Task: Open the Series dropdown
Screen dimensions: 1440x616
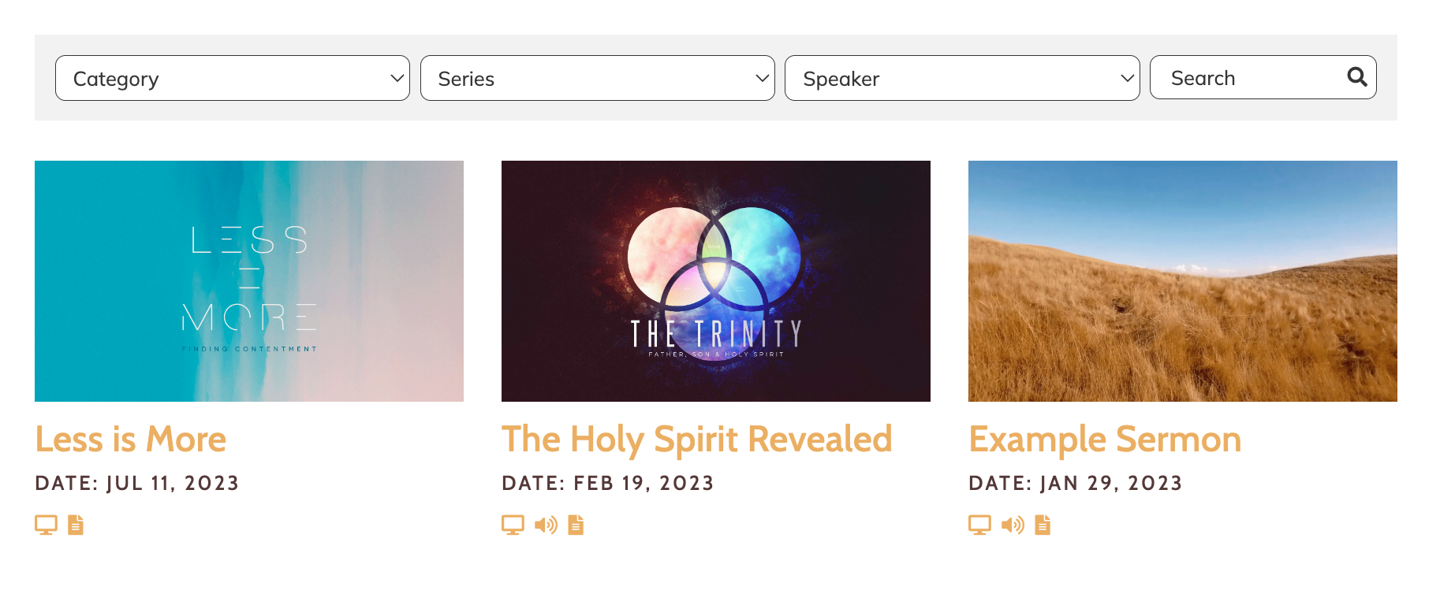Action: pos(597,78)
